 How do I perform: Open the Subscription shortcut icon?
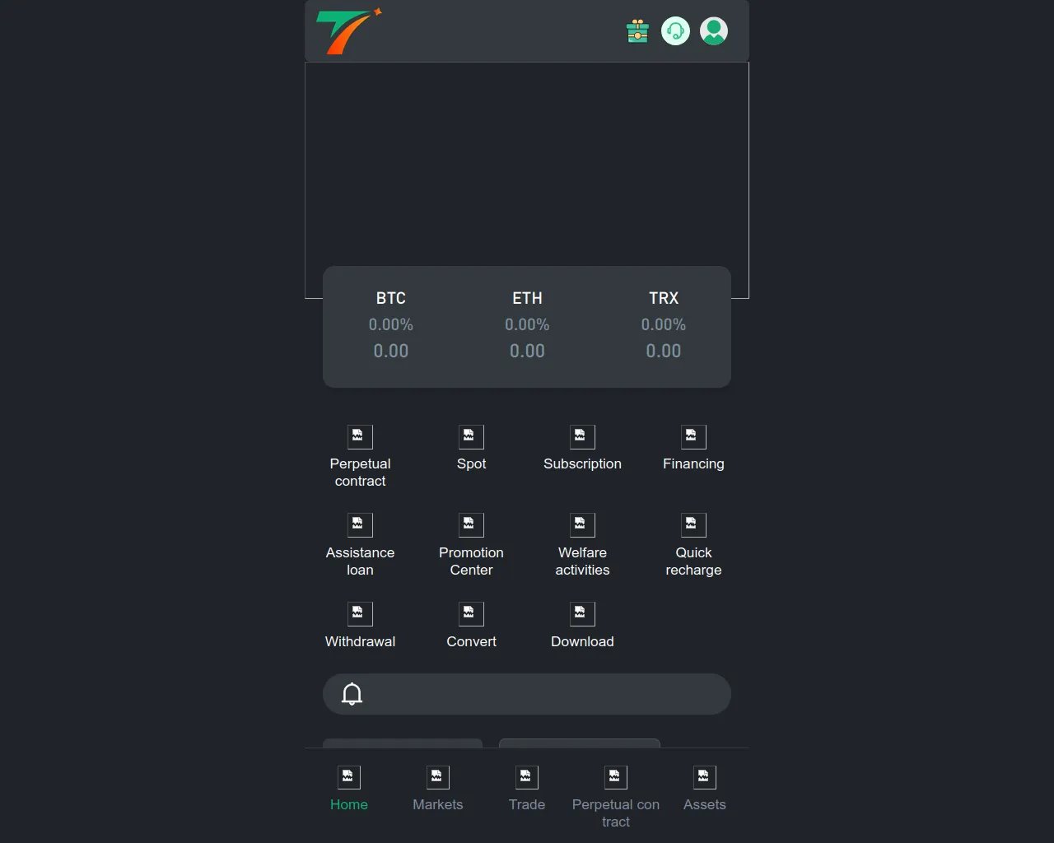[x=582, y=437]
